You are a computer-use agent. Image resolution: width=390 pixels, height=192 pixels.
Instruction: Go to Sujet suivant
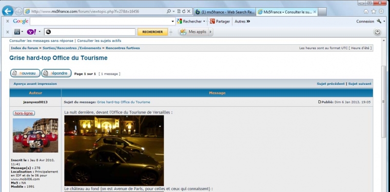[360, 84]
